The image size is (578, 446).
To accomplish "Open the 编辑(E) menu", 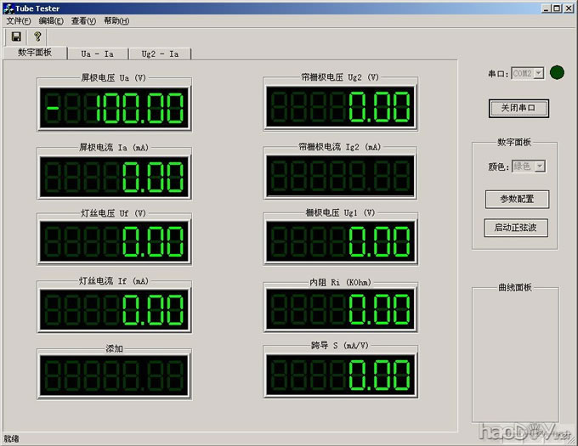I will point(51,20).
